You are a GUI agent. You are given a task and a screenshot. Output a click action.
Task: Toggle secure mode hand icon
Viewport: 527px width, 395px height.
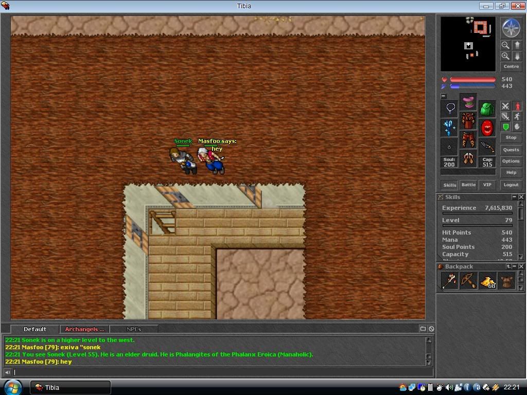point(517,127)
